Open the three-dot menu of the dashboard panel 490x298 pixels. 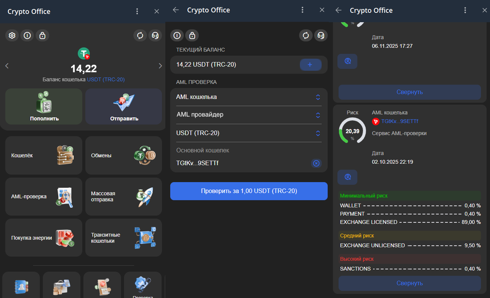[137, 11]
